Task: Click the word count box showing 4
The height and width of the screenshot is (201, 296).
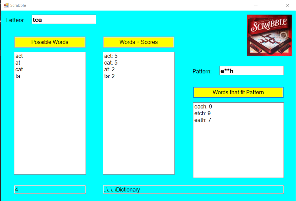Action: [50, 190]
